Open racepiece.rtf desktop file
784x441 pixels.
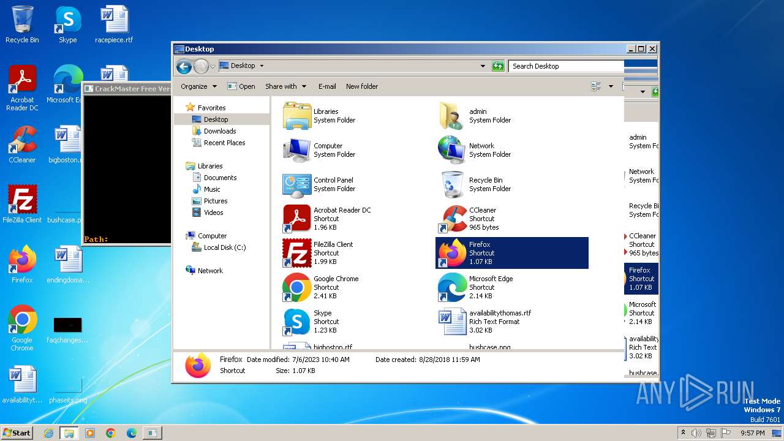click(x=114, y=24)
